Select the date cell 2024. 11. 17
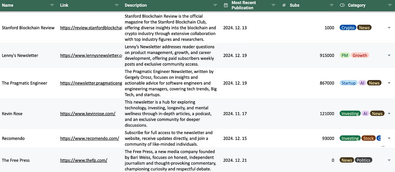The width and height of the screenshot is (395, 172). tap(235, 114)
